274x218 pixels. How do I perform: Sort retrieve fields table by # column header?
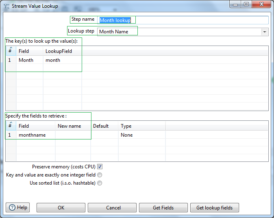click(11, 126)
